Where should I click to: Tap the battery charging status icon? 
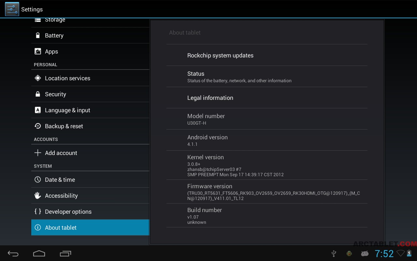[409, 253]
